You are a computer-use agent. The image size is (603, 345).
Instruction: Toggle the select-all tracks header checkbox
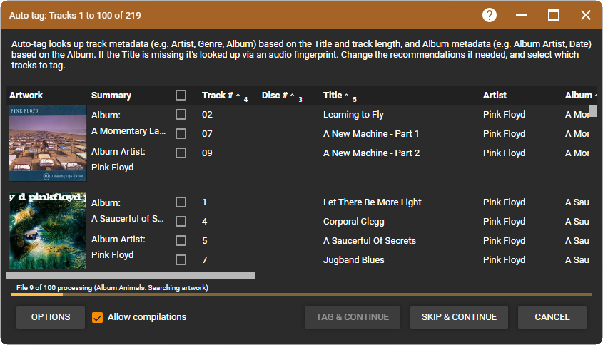[181, 96]
